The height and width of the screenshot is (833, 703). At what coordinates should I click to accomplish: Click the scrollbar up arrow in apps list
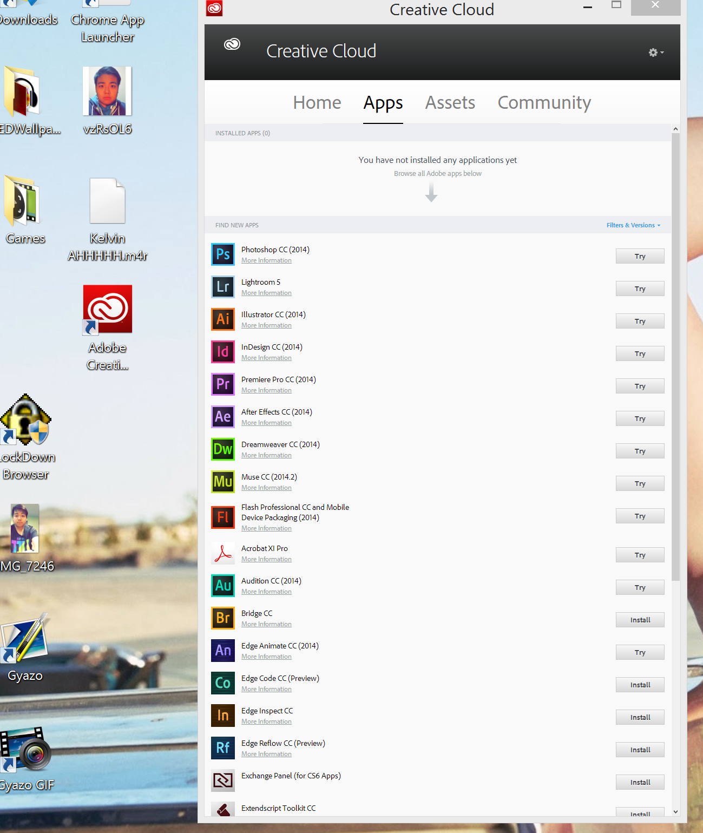point(675,129)
